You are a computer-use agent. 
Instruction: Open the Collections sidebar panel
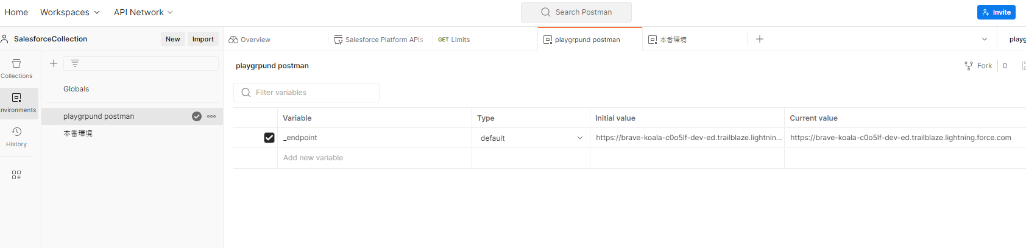(16, 68)
